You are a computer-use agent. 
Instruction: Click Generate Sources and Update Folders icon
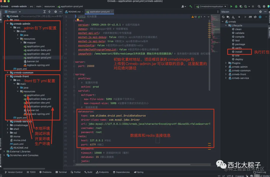point(228,17)
